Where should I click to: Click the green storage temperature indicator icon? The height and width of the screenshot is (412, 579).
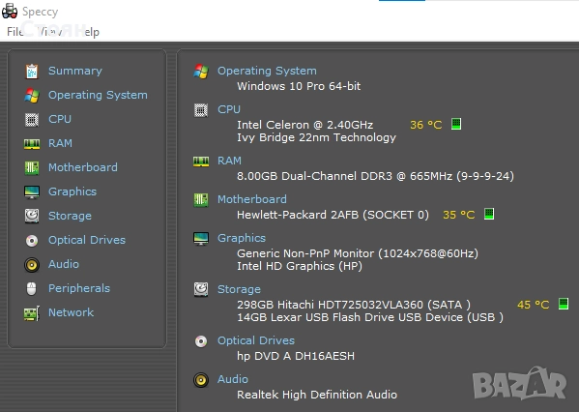[564, 304]
